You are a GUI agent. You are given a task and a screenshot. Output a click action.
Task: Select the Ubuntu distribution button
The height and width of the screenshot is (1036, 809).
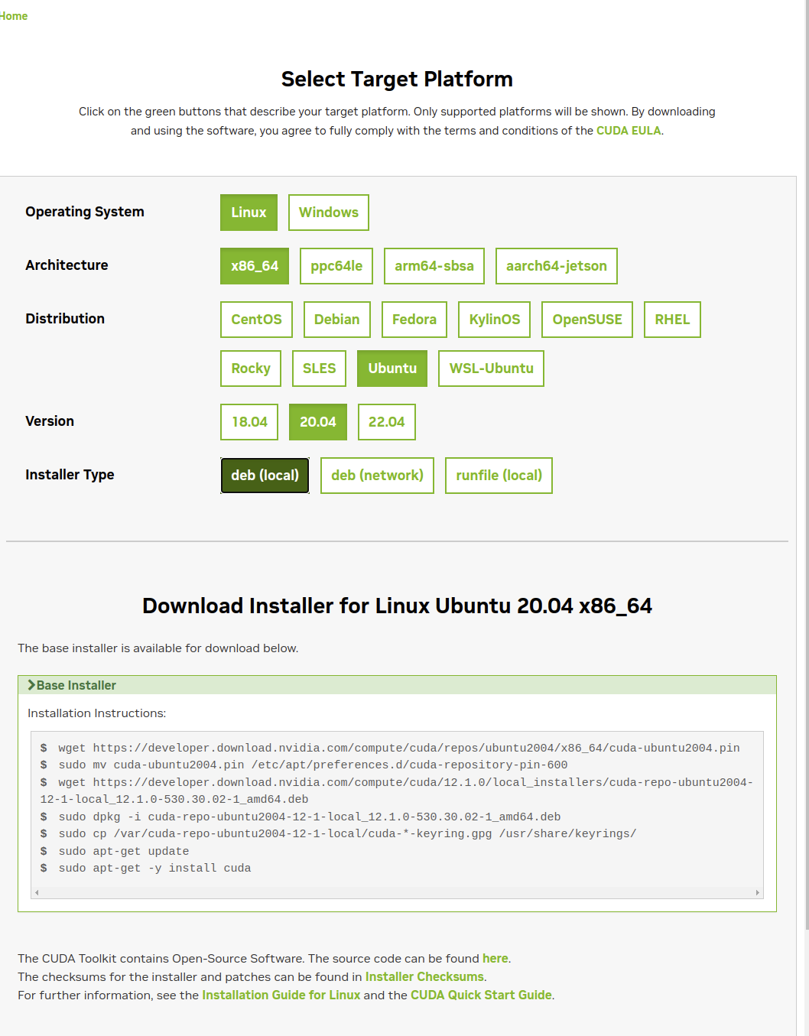(392, 369)
